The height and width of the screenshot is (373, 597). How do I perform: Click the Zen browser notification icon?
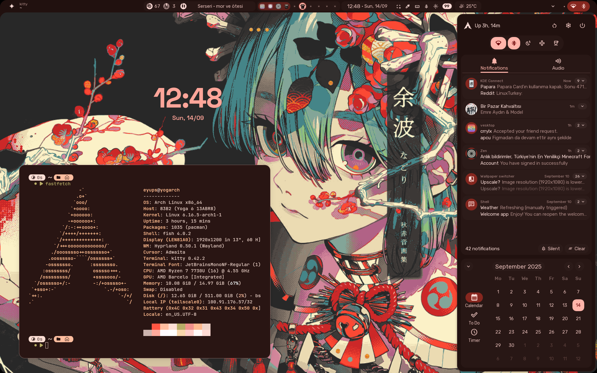point(471,154)
